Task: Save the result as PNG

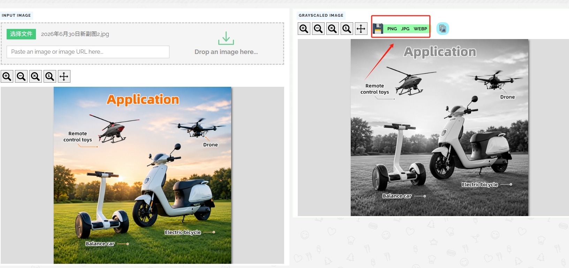Action: 392,29
